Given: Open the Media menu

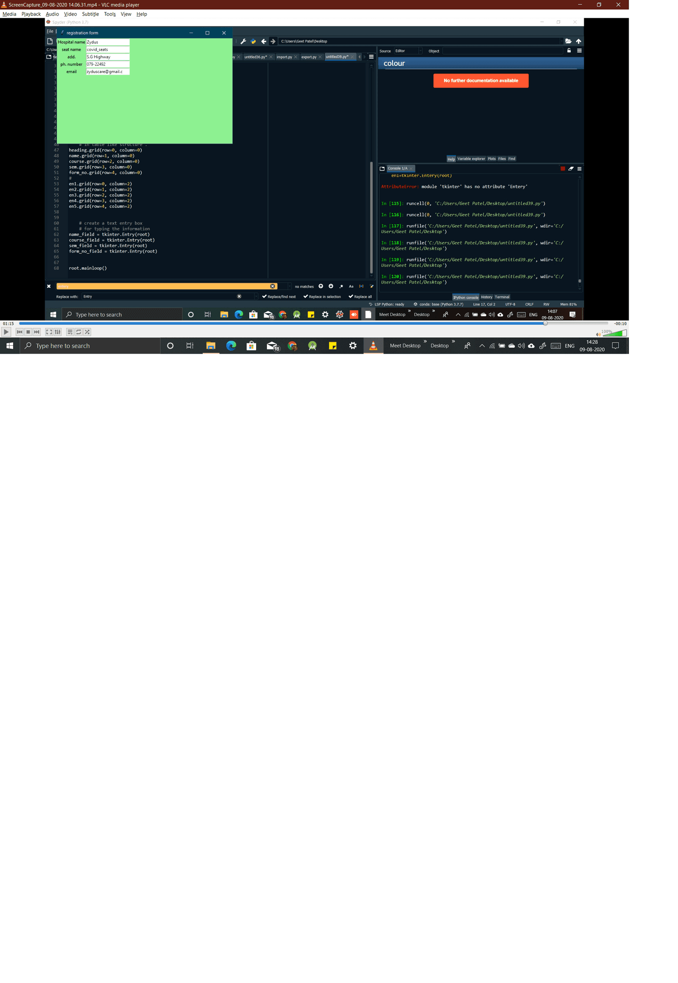Looking at the screenshot, I should click(9, 14).
